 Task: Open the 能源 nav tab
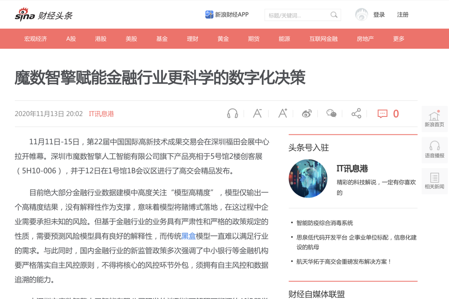pyautogui.click(x=285, y=39)
